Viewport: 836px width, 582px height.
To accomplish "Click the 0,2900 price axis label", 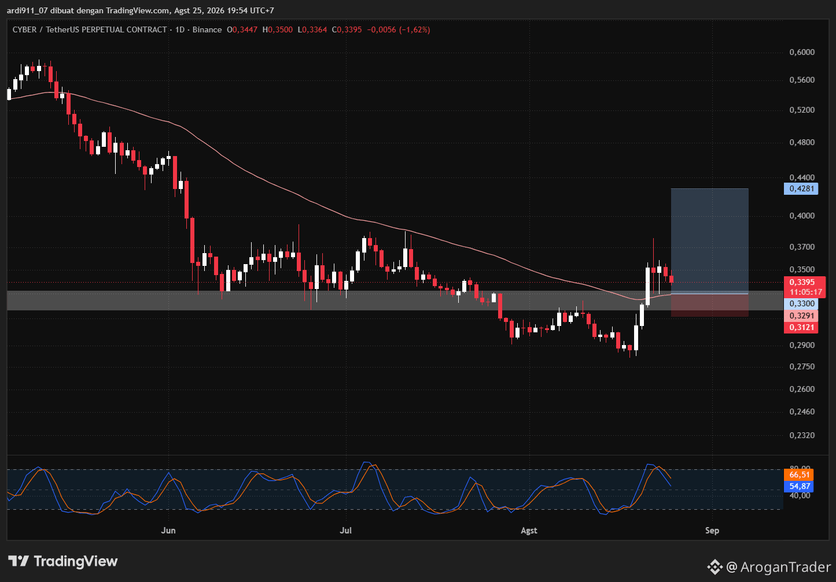I will (x=802, y=346).
